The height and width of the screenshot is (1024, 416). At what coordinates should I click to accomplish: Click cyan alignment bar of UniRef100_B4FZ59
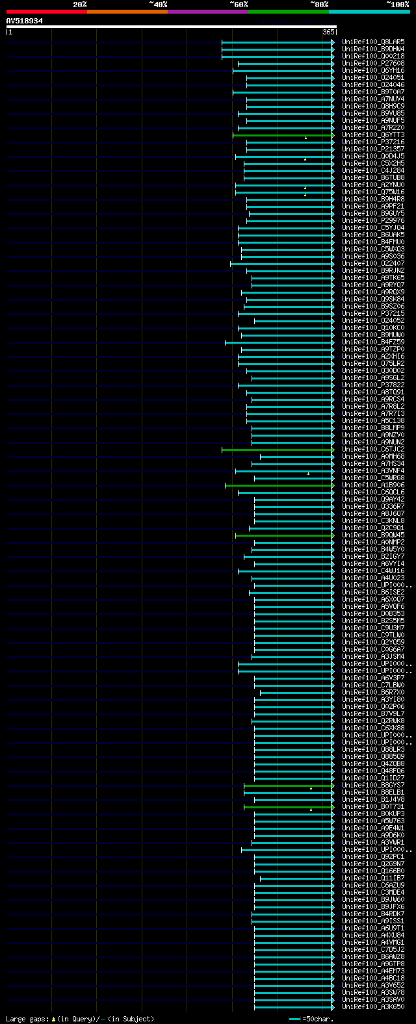[279, 342]
